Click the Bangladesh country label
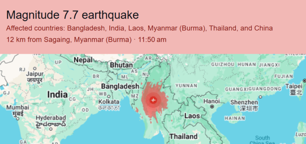 tap(120, 86)
